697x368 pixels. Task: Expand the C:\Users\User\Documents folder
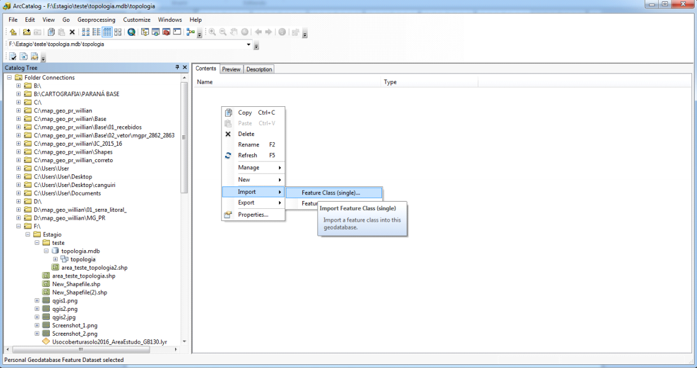click(18, 193)
